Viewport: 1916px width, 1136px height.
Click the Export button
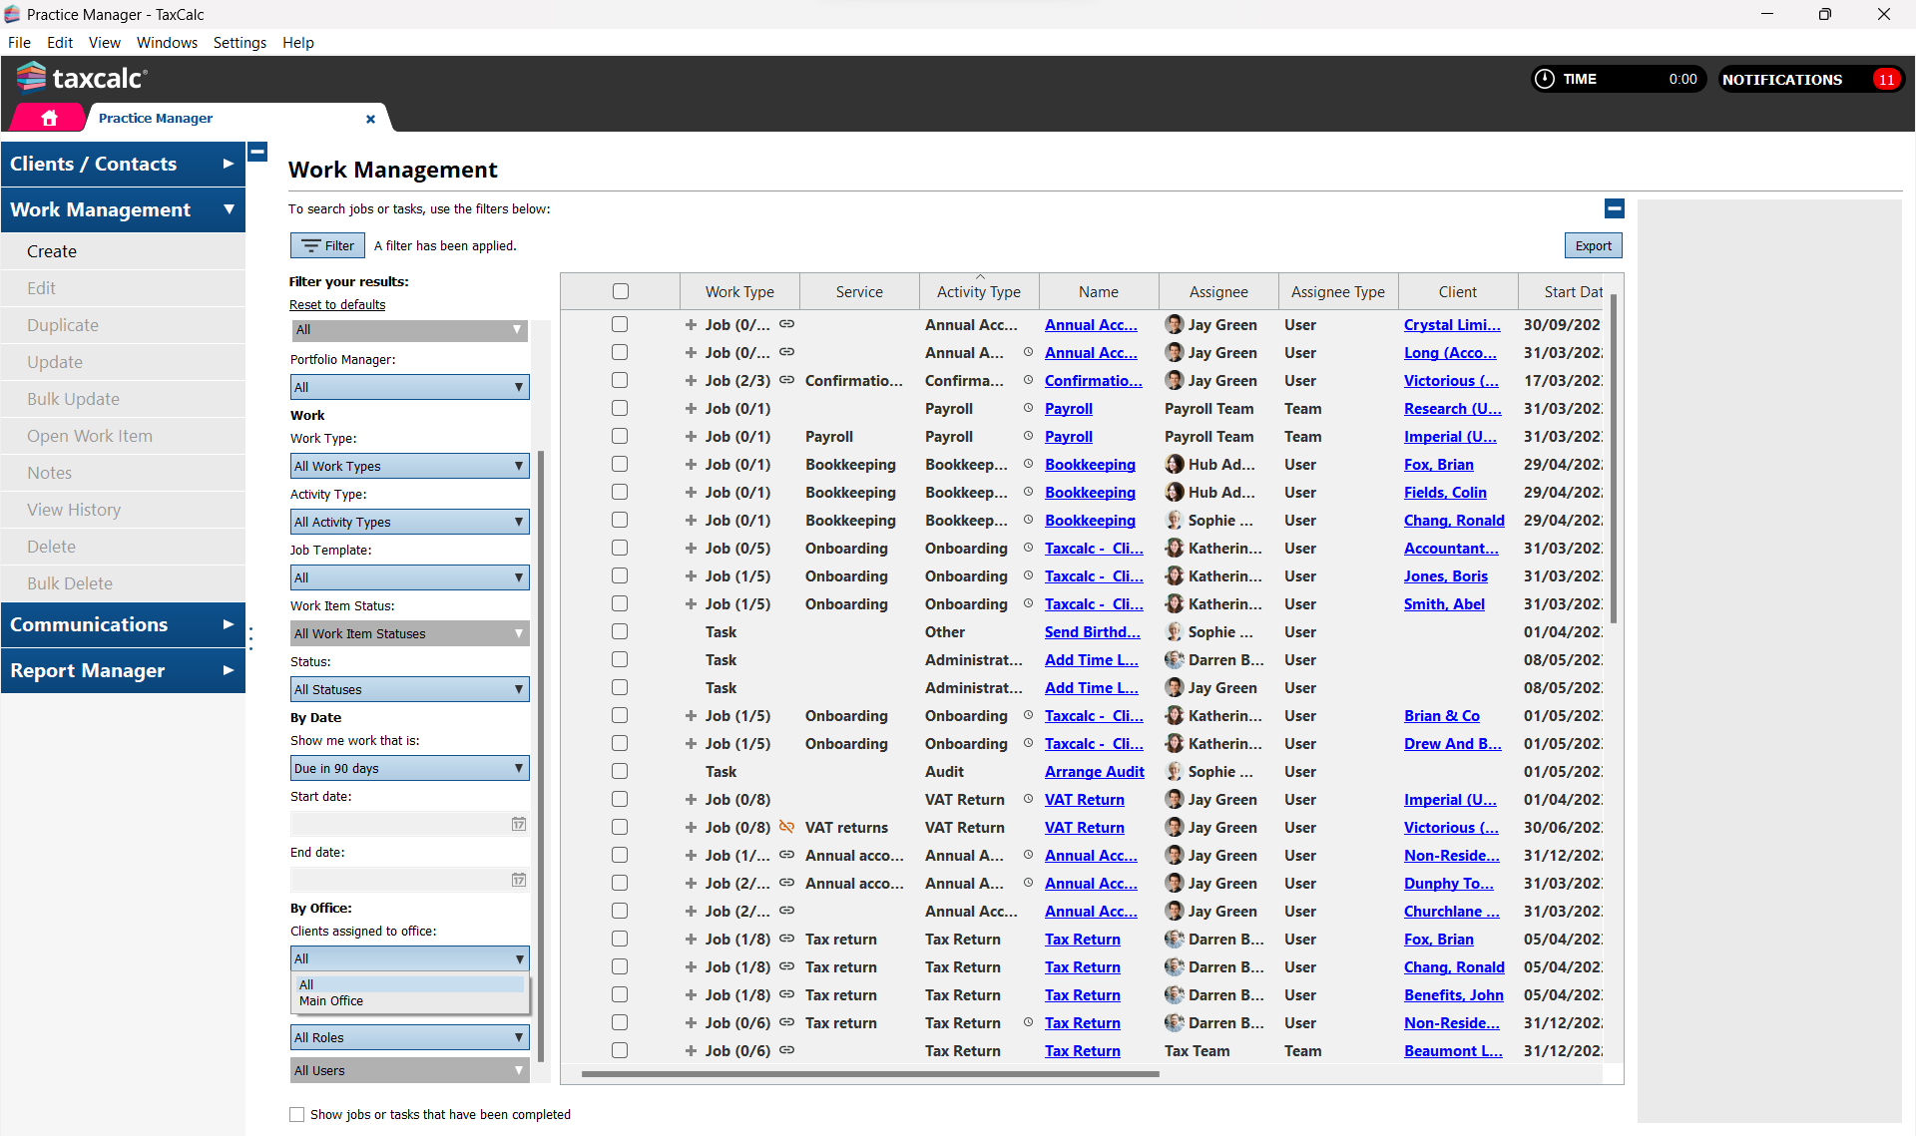[1593, 245]
